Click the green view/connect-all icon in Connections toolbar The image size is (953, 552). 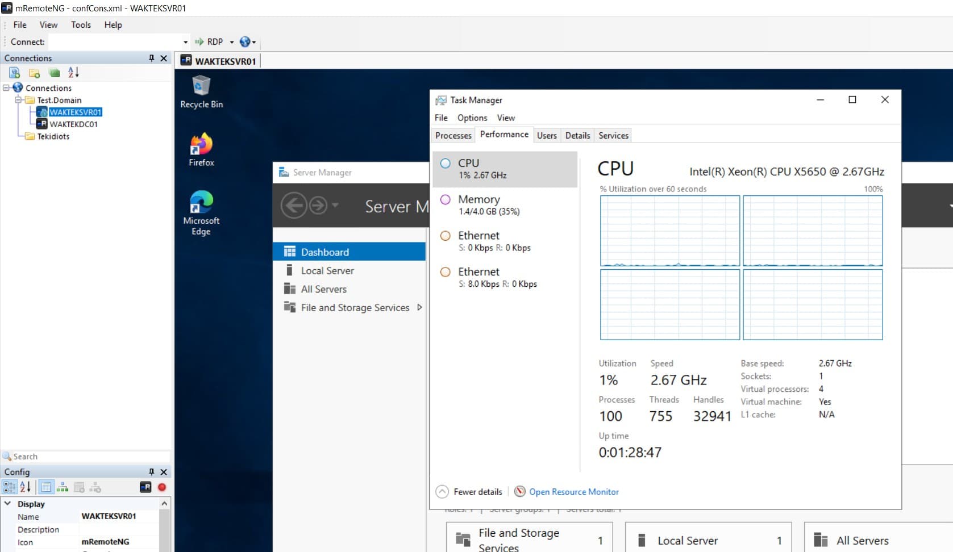tap(55, 73)
